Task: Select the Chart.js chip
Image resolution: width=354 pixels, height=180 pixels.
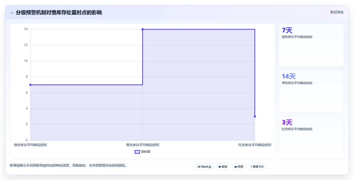Action: pos(204,167)
